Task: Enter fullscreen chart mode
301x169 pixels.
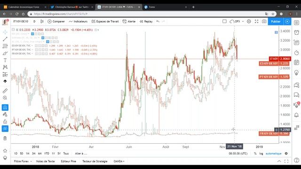Action: (256, 22)
